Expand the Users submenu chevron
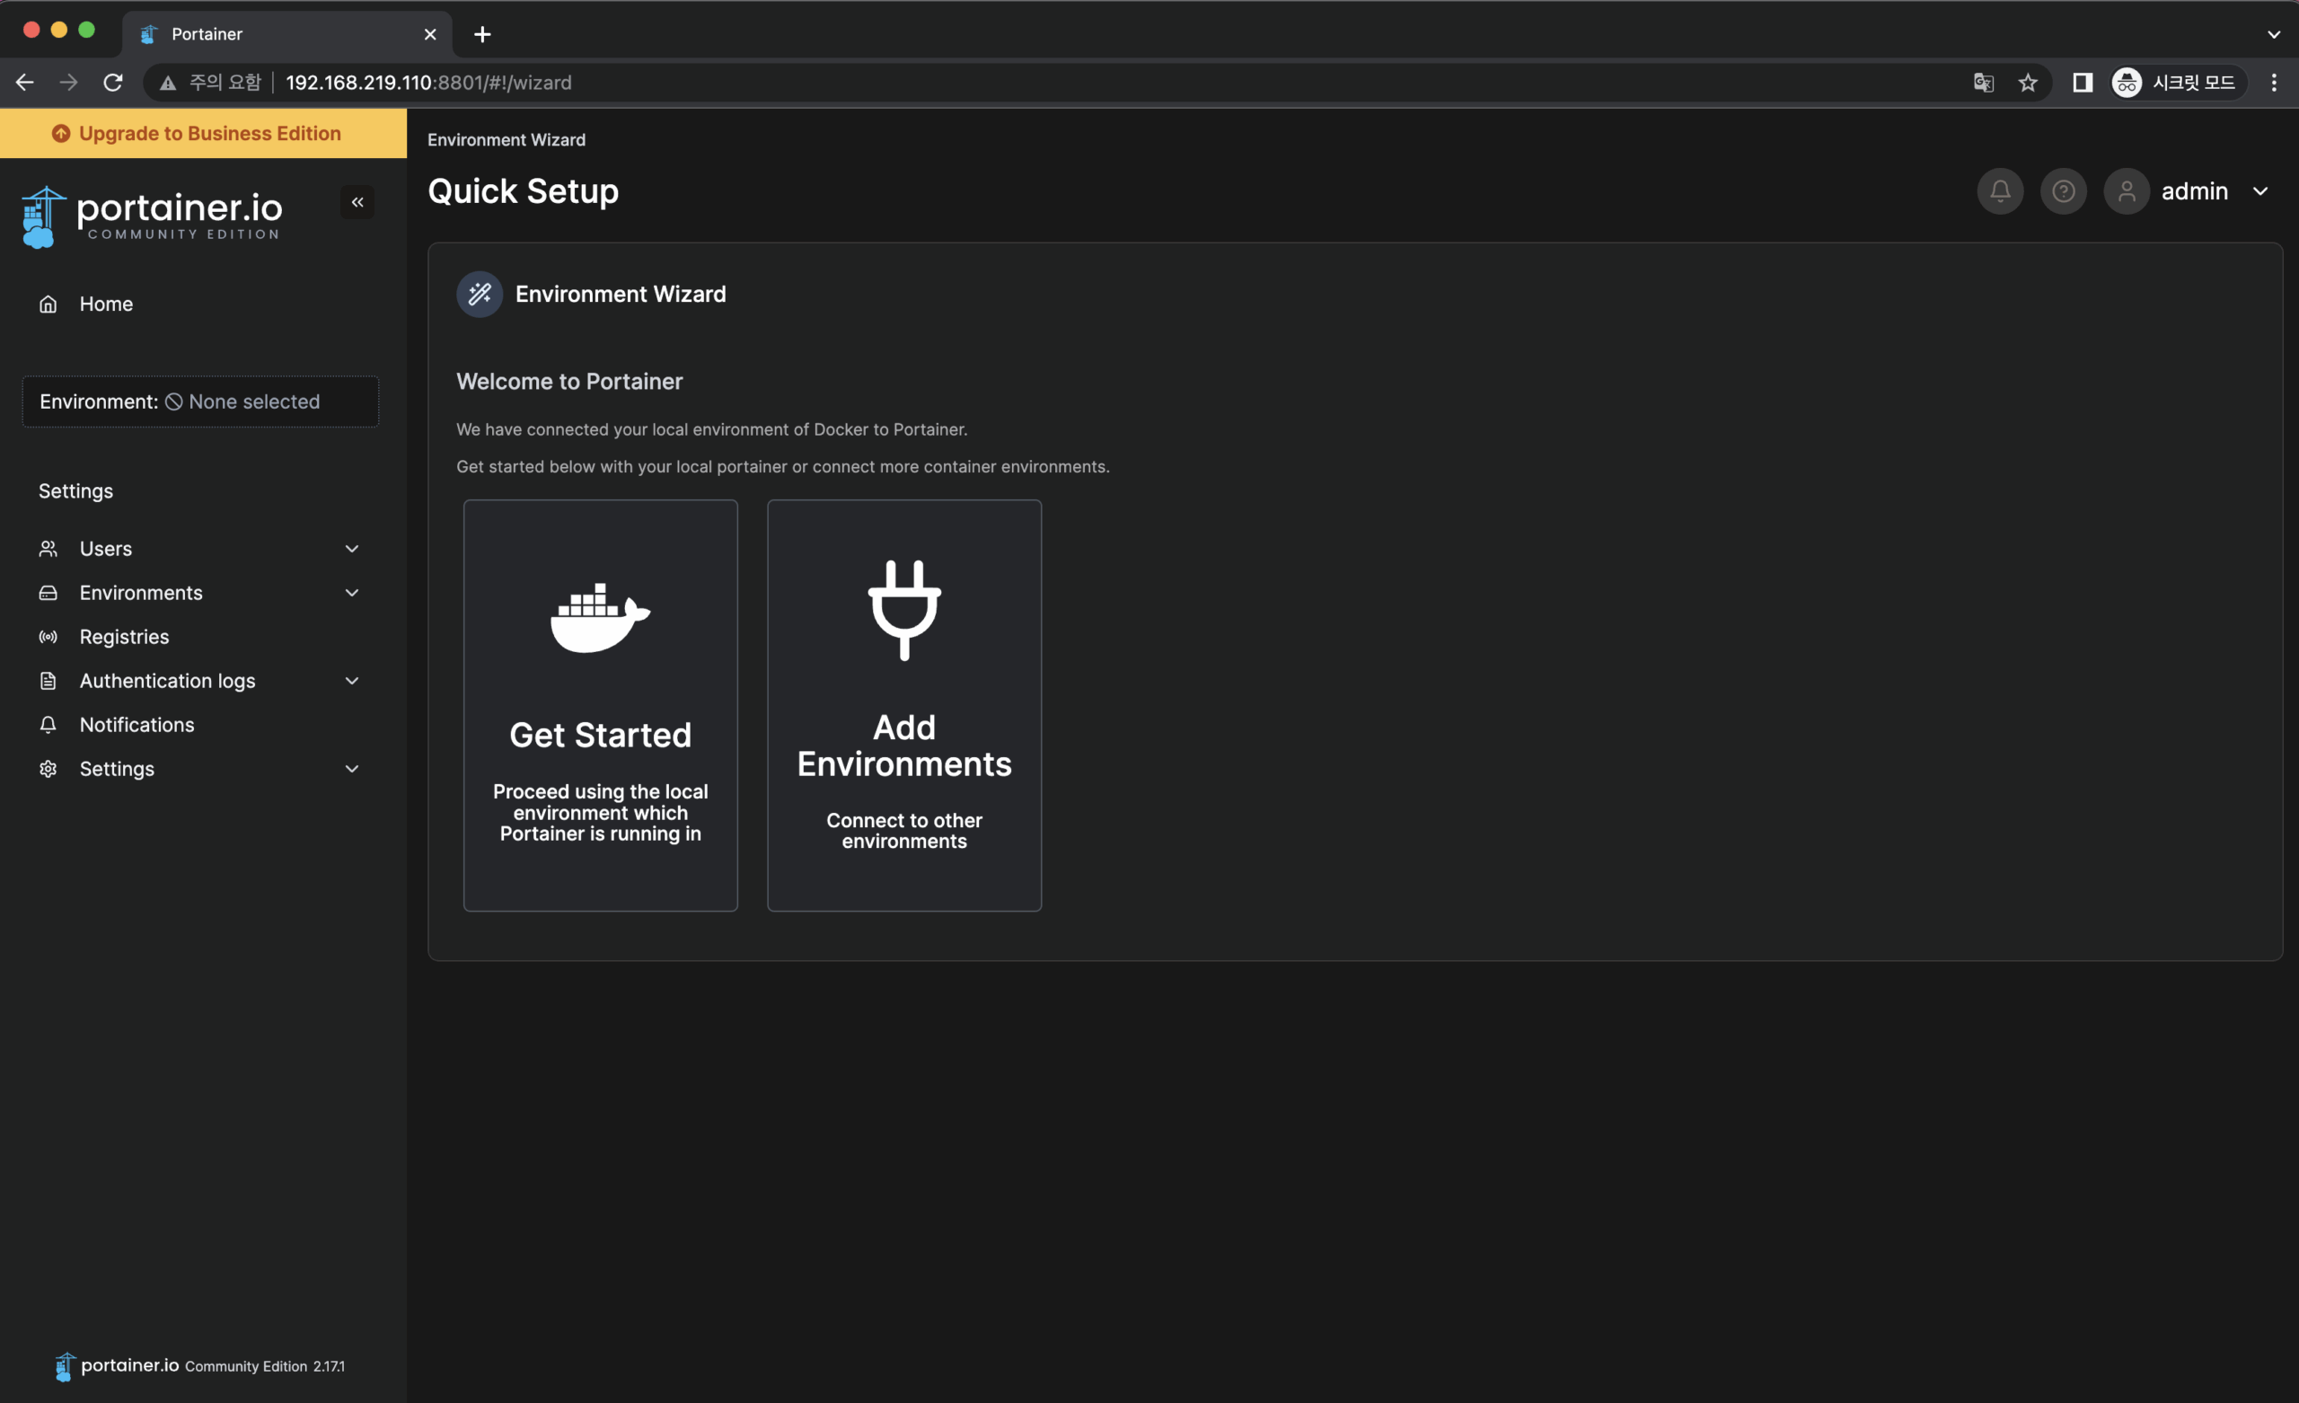The width and height of the screenshot is (2299, 1403). [x=352, y=549]
